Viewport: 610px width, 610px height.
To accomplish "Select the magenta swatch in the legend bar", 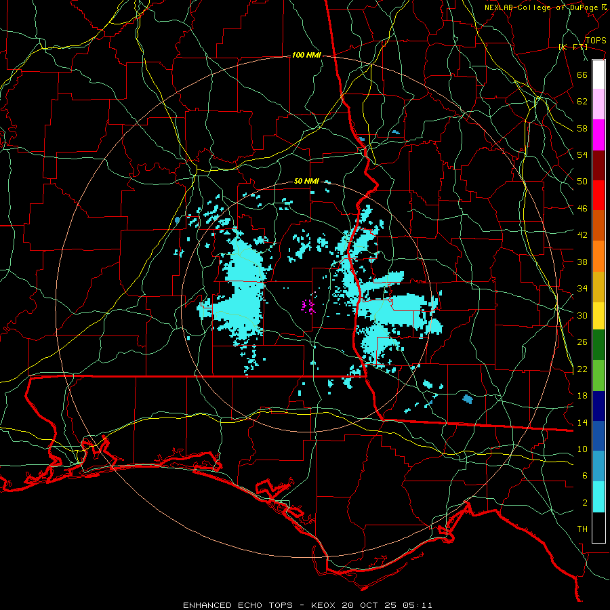I will (598, 135).
